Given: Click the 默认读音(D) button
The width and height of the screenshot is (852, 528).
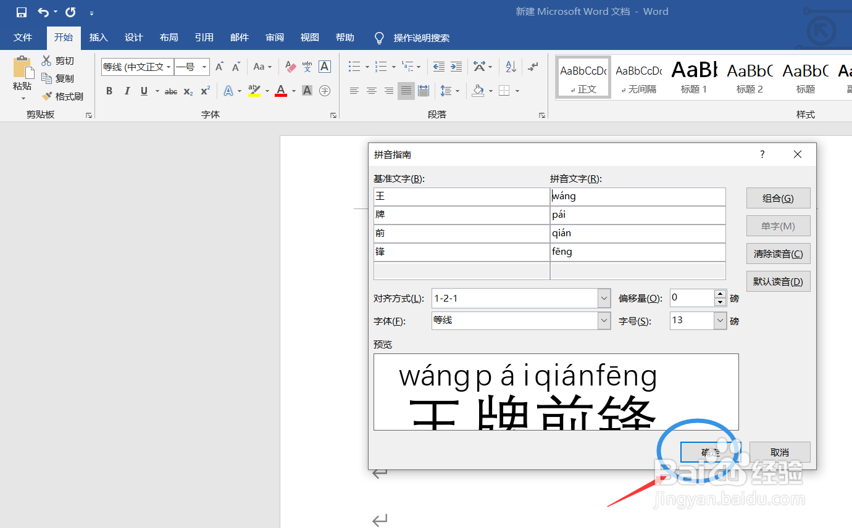Looking at the screenshot, I should [x=778, y=282].
